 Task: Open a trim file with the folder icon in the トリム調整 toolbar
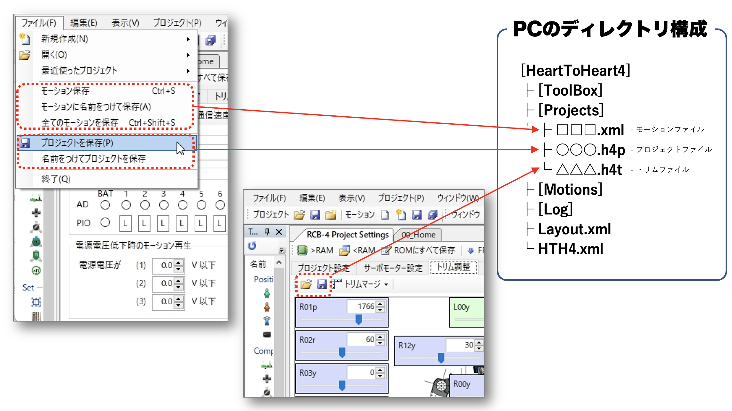(306, 284)
